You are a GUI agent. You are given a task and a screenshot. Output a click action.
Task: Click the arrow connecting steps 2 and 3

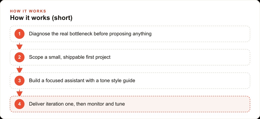click(19, 69)
